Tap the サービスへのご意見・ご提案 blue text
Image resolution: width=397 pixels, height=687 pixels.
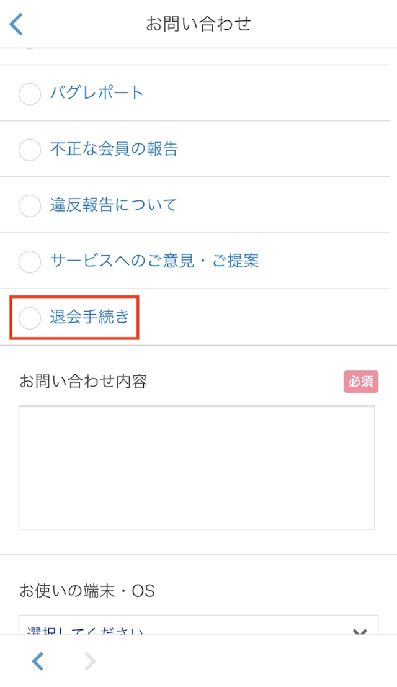155,261
